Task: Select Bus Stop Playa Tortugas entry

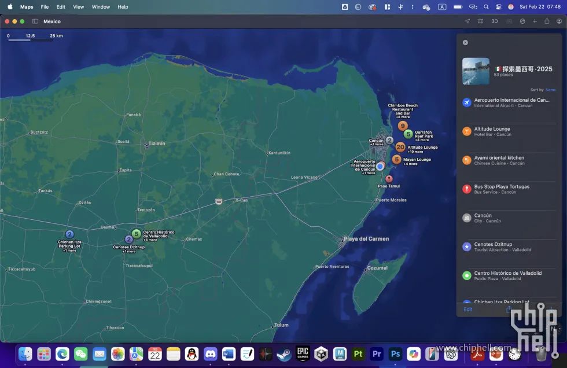Action: 509,189
